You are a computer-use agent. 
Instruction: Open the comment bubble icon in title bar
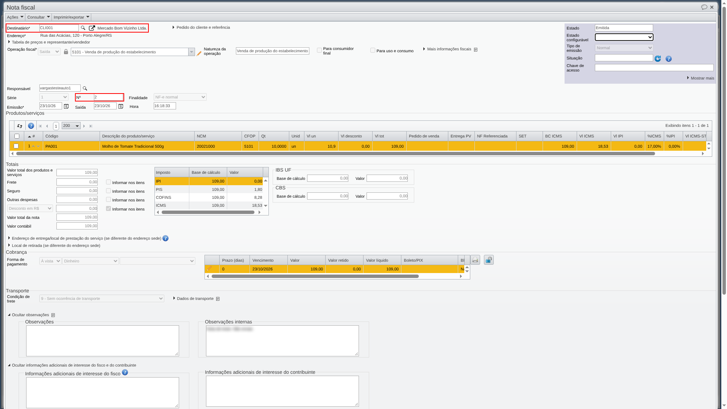[704, 7]
